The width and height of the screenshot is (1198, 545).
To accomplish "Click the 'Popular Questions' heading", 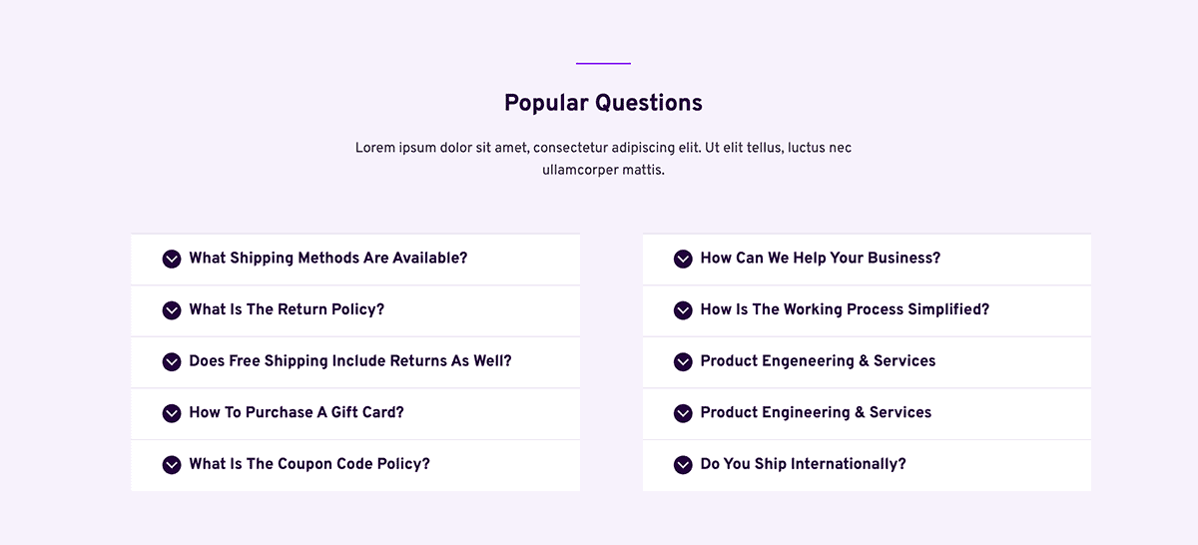I will coord(603,103).
